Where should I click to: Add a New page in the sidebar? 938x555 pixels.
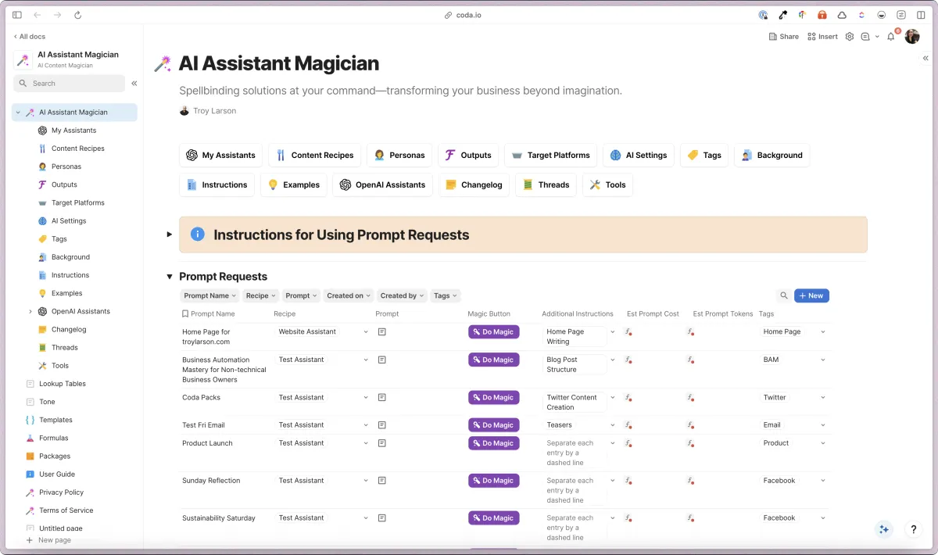[x=48, y=540]
